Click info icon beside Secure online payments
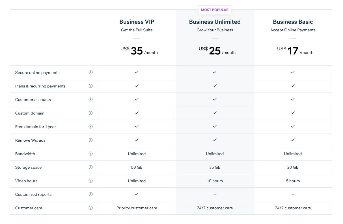 [x=90, y=73]
